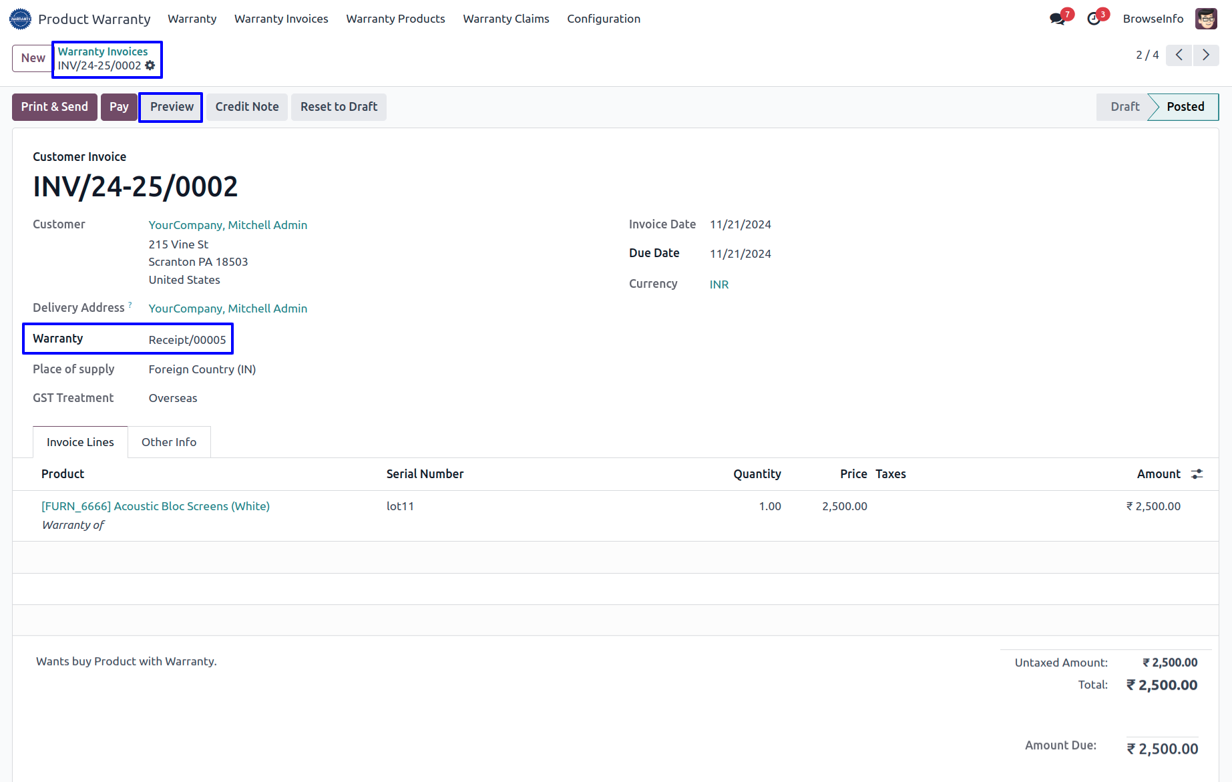Open the Configuration menu

[604, 19]
